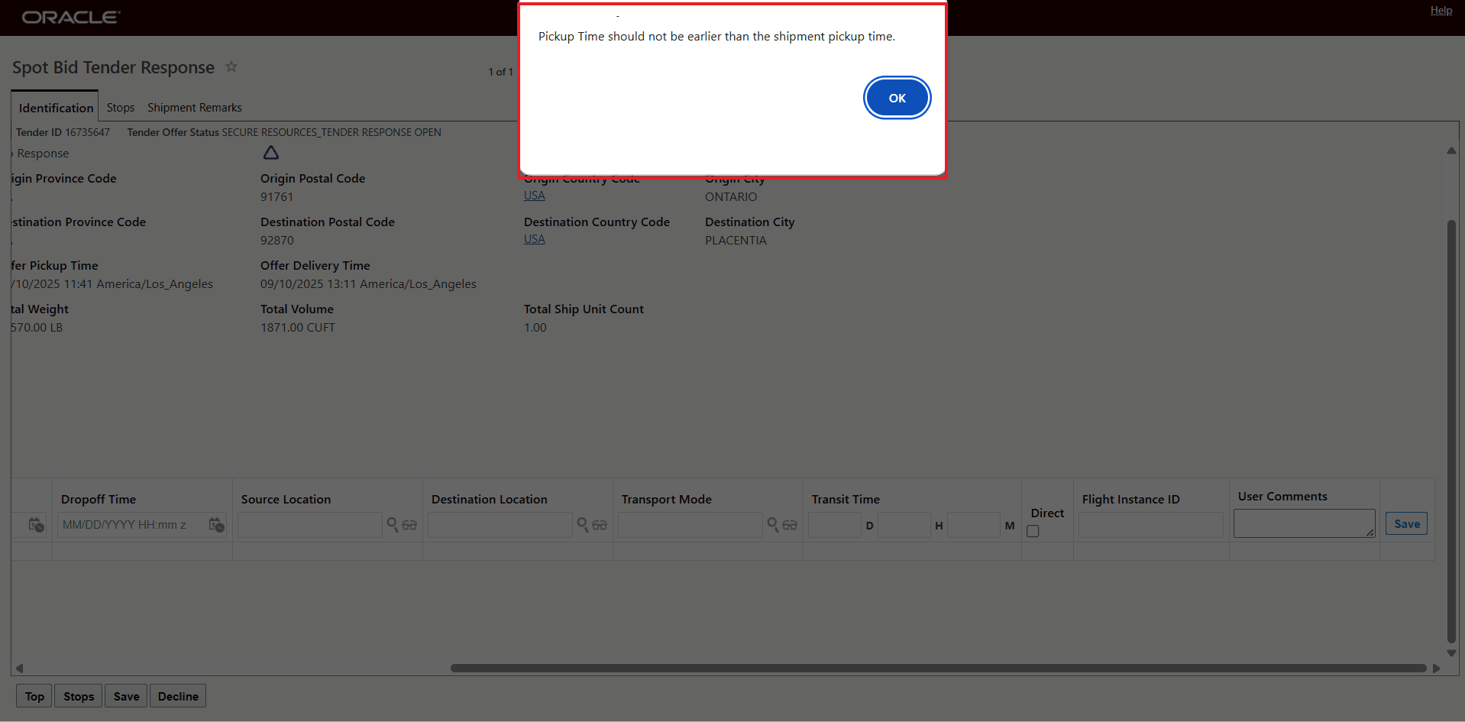Open the Transport Mode search lookup
Image resolution: width=1465 pixels, height=722 pixels.
(x=772, y=525)
